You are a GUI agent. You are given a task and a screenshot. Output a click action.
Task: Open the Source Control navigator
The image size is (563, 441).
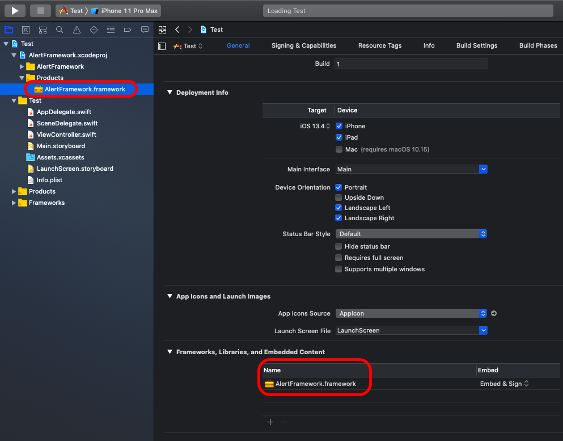(26, 30)
